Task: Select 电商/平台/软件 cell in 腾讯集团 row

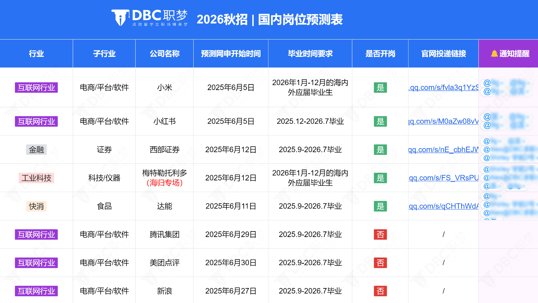Action: point(104,234)
